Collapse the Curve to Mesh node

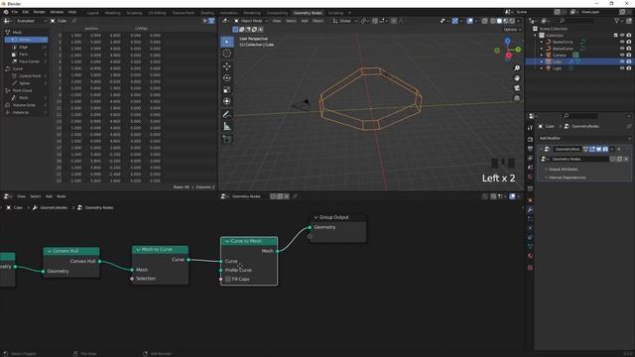(x=227, y=241)
